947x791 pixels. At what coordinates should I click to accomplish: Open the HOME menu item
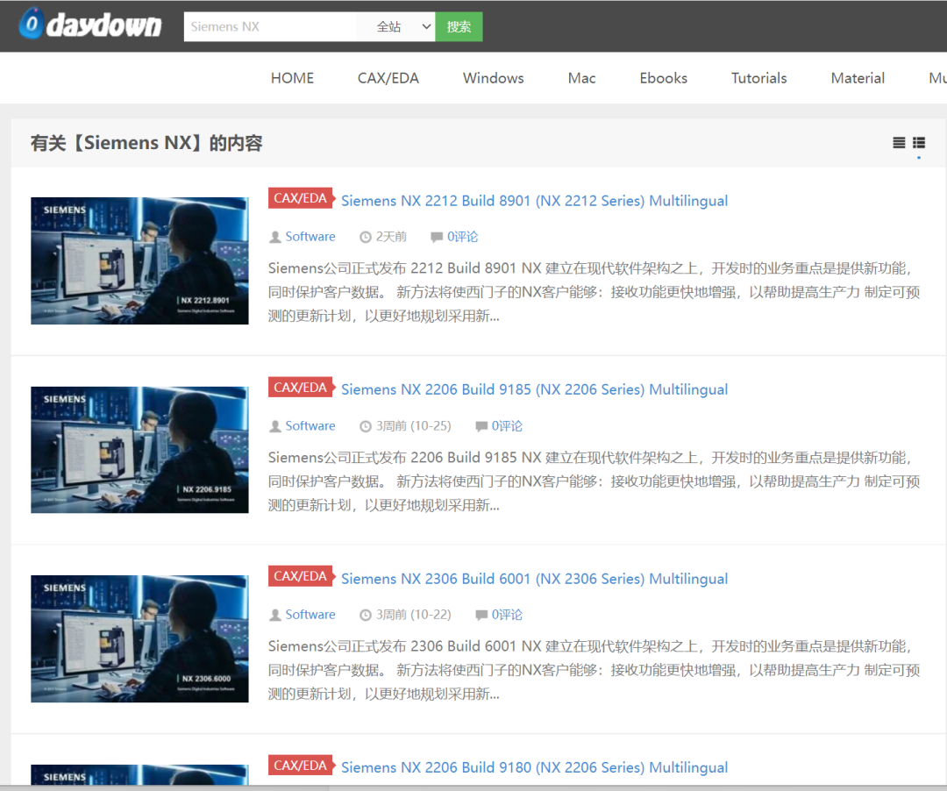pos(292,78)
